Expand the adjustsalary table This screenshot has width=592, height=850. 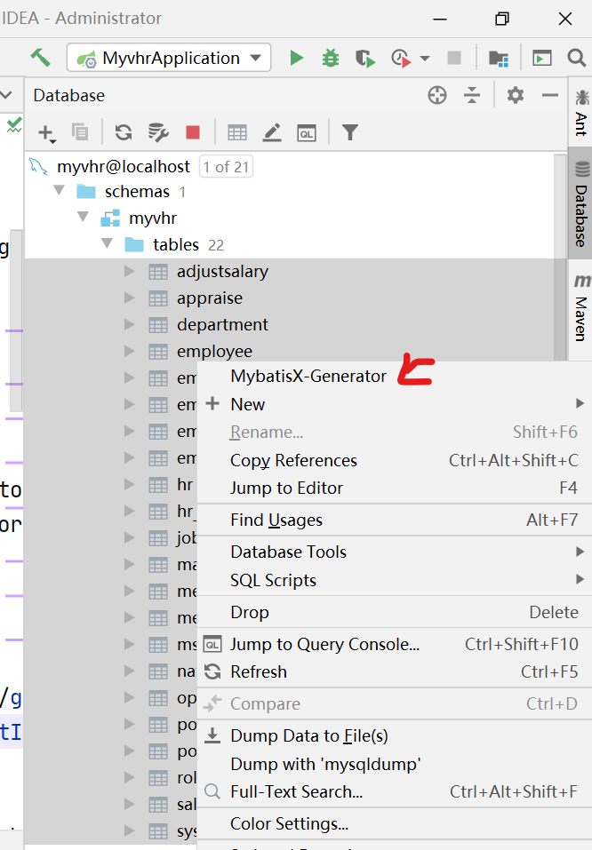tap(129, 271)
